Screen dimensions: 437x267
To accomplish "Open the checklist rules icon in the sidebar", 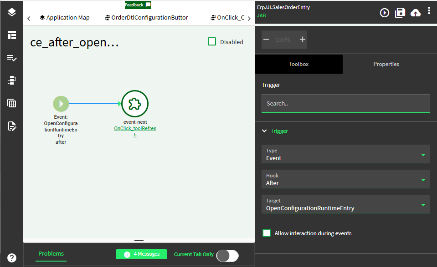I will click(x=12, y=58).
